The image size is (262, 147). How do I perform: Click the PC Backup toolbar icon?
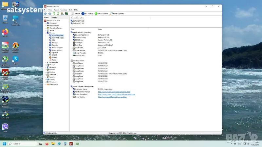87,14
